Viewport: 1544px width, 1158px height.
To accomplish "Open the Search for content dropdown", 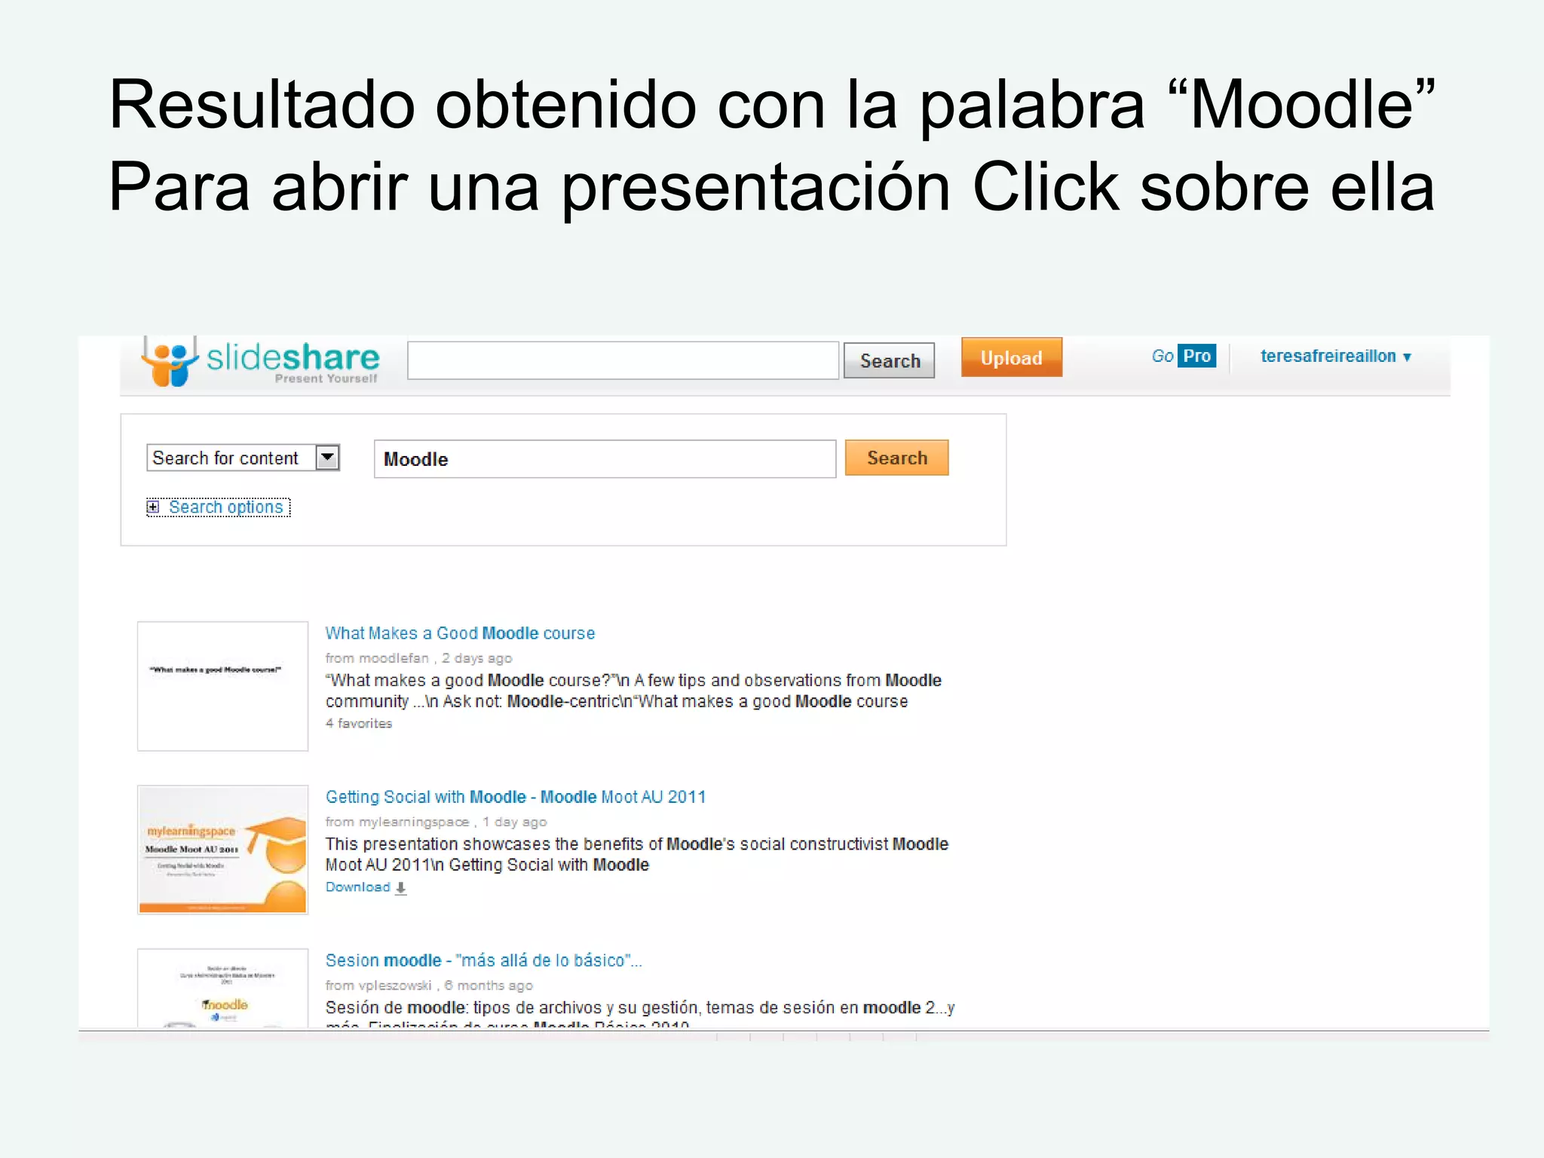I will pyautogui.click(x=243, y=458).
